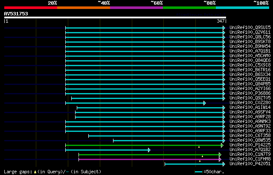
Task: Open hit UniRef100_B9HA54
Action: (x=250, y=47)
